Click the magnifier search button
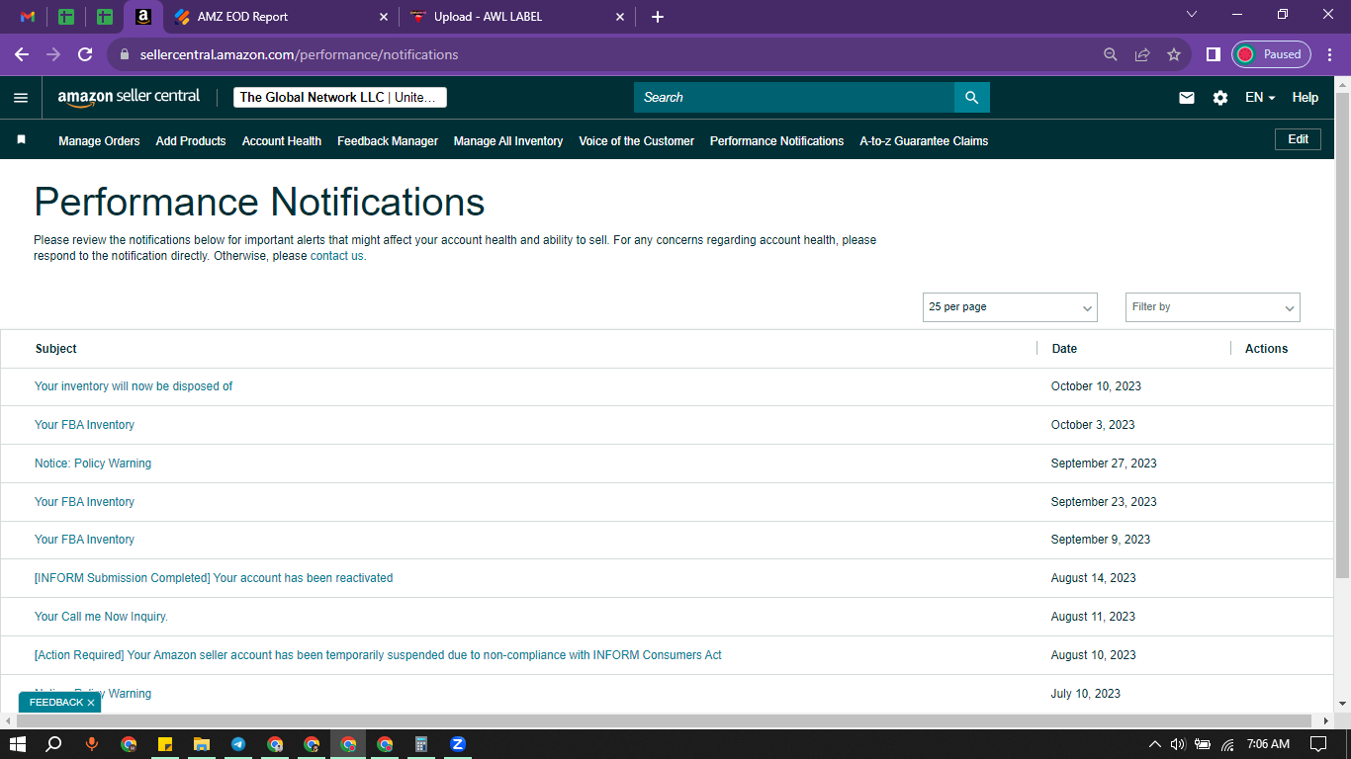The image size is (1351, 759). (971, 97)
